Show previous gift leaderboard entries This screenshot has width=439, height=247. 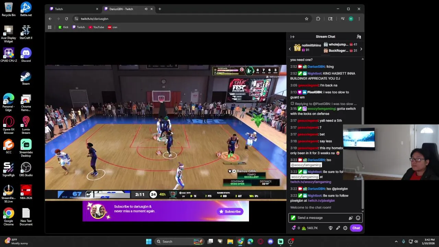click(x=290, y=49)
